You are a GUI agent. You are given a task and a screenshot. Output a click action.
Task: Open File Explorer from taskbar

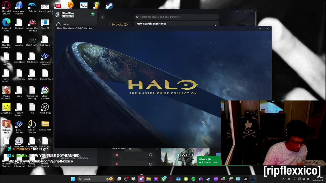[148, 179]
